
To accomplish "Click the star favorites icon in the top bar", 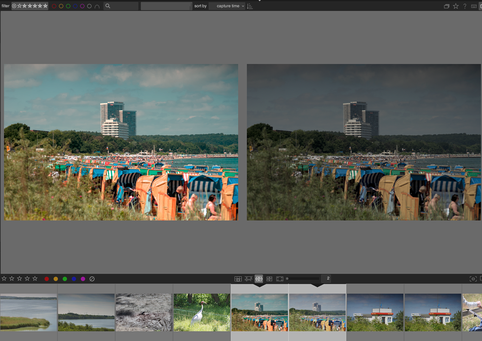I will [456, 6].
